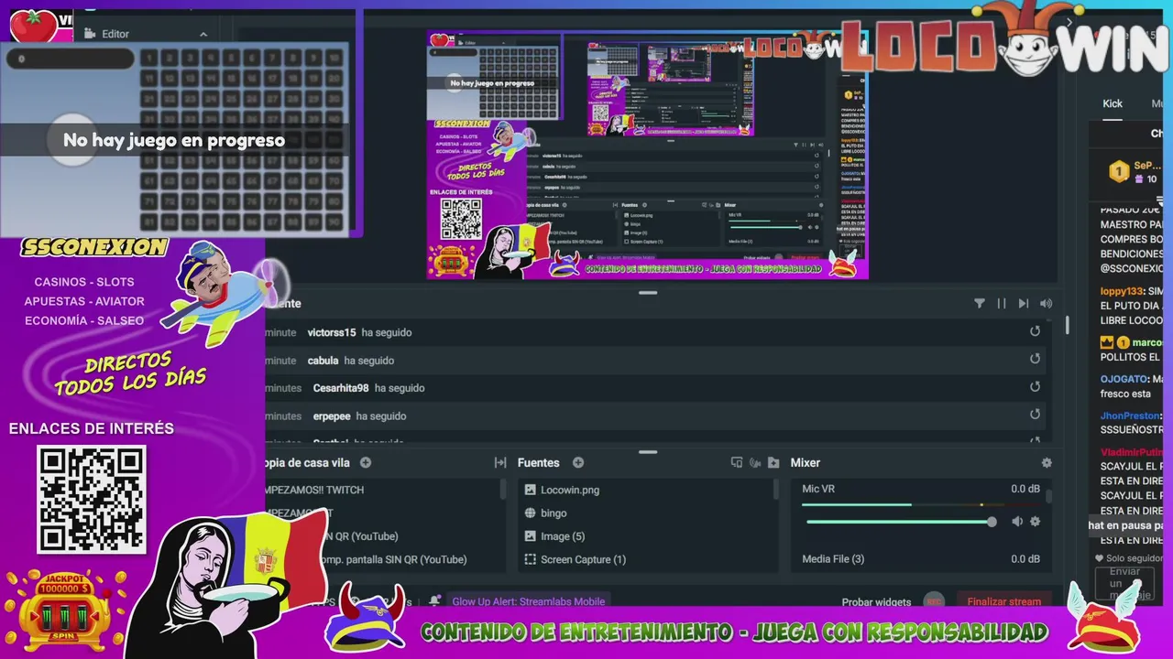Open the scene transitions icon
Screen dimensions: 1173x659
500,463
